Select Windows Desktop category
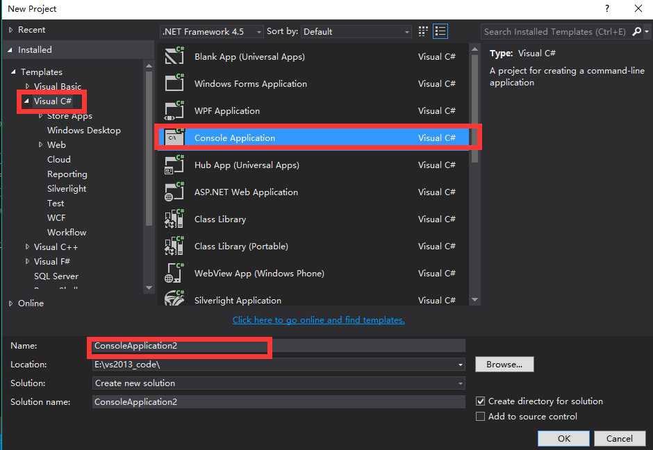This screenshot has width=653, height=450. point(83,131)
